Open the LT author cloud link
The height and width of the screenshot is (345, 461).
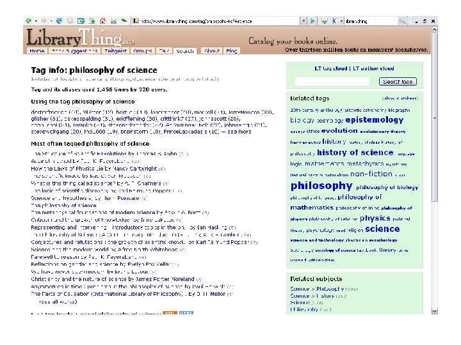click(373, 68)
